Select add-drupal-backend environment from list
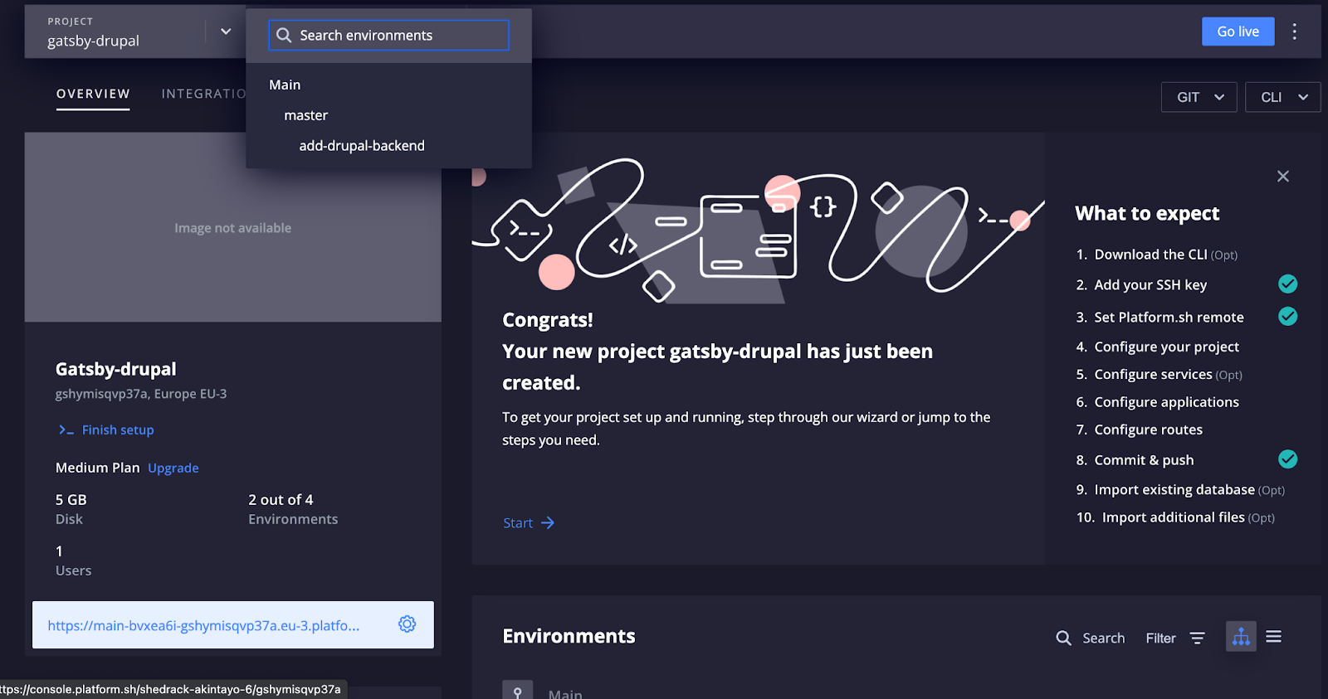The image size is (1328, 699). point(362,146)
